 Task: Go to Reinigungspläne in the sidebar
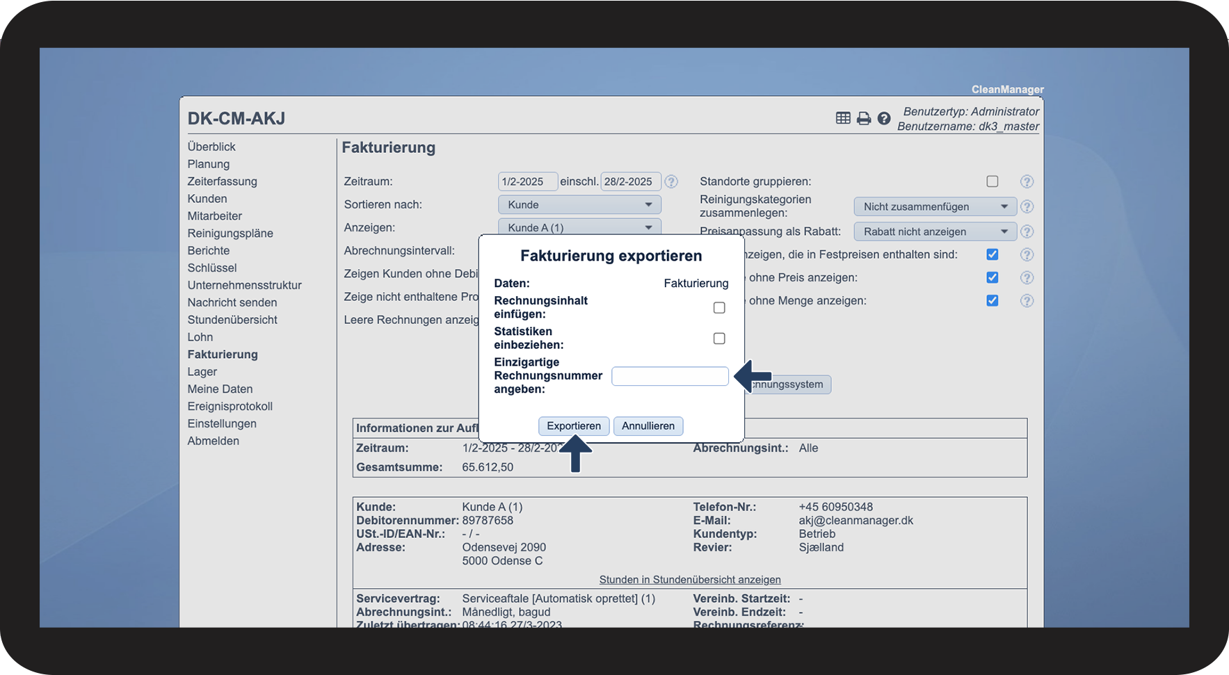coord(230,234)
